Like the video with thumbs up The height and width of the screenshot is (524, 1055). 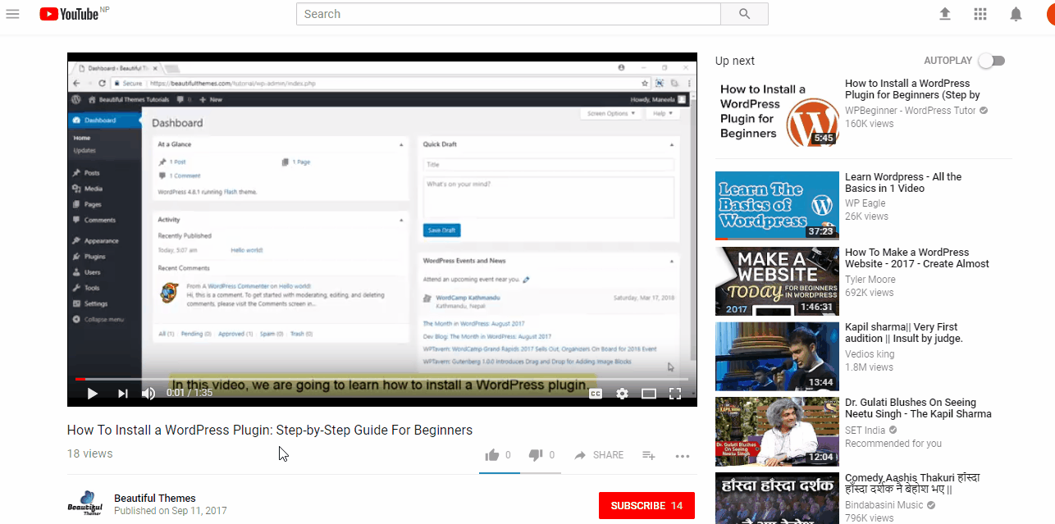tap(492, 455)
